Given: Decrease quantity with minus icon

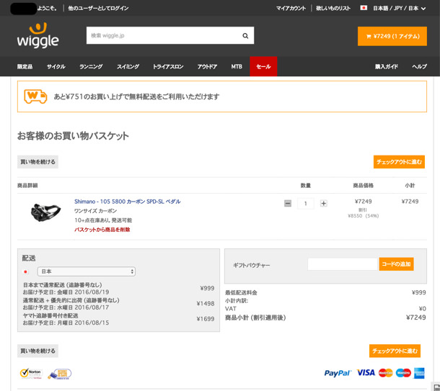Looking at the screenshot, I should [288, 203].
